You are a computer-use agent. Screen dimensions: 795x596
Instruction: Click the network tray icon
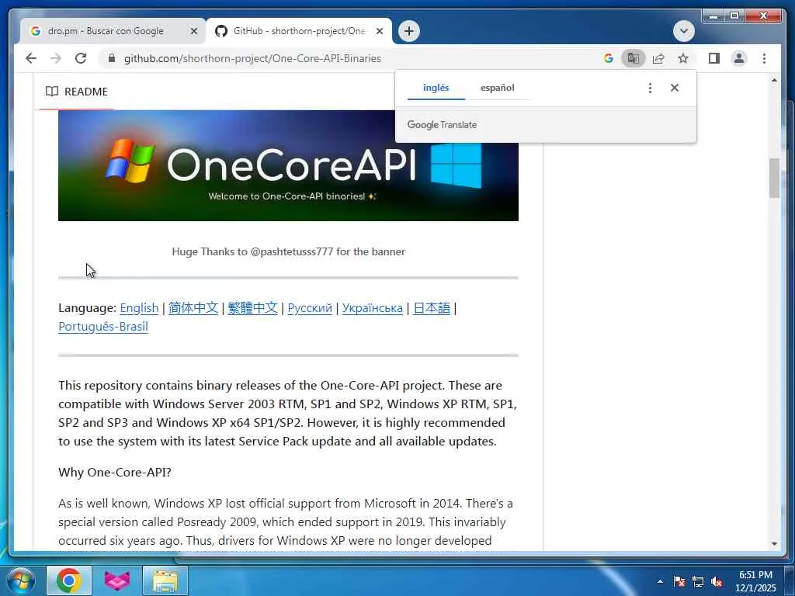[x=698, y=581]
